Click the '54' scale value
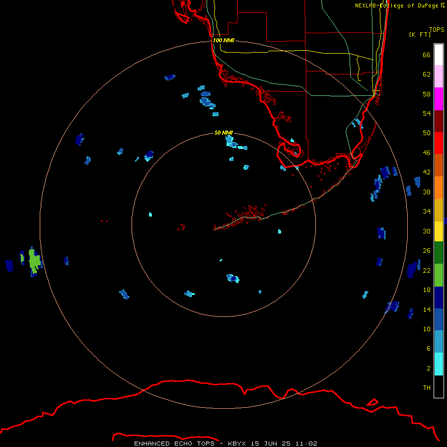447x447 pixels. pos(427,113)
